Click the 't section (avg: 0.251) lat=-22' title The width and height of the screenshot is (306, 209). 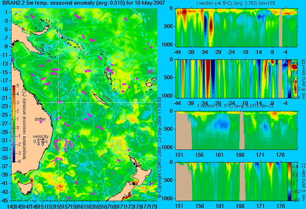tap(235, 106)
